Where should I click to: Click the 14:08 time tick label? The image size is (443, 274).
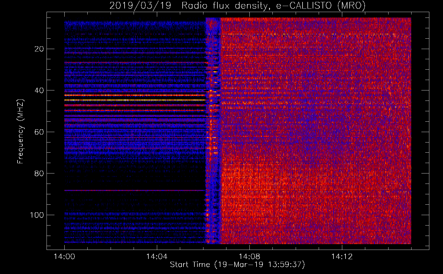point(249,257)
